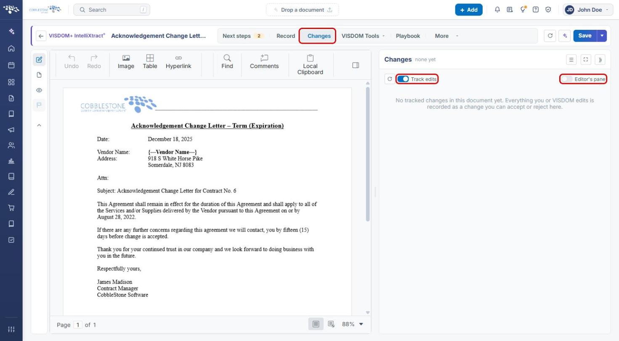Click the home icon in left sidebar

coord(11,48)
